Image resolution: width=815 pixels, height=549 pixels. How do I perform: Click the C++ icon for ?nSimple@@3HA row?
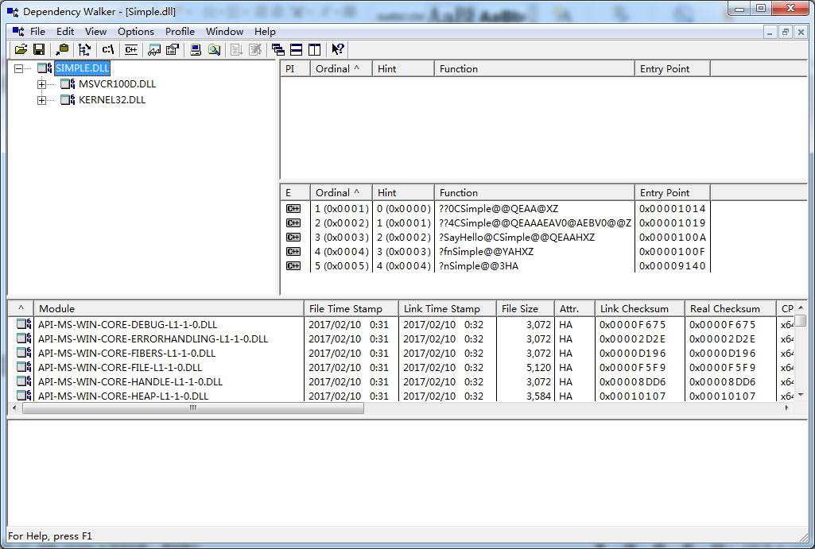[x=293, y=266]
